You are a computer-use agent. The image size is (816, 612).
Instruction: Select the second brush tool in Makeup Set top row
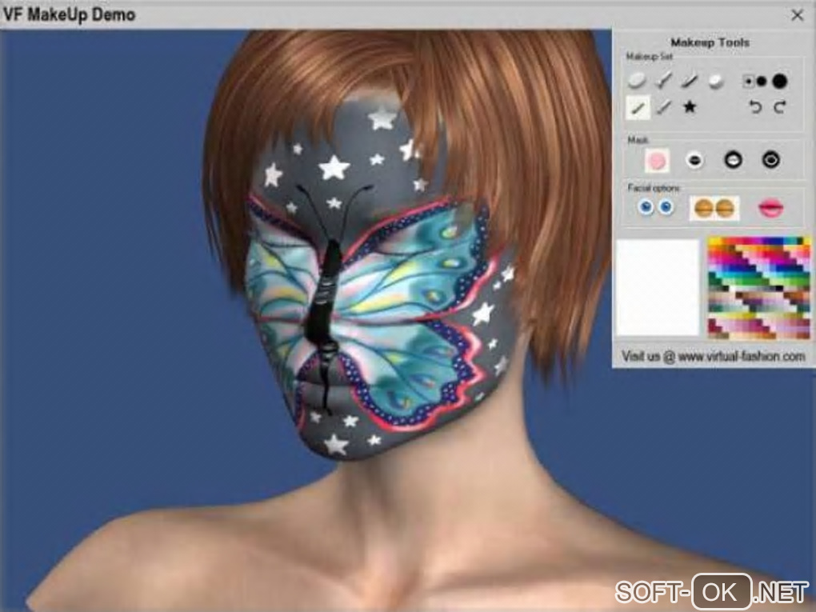click(x=663, y=81)
